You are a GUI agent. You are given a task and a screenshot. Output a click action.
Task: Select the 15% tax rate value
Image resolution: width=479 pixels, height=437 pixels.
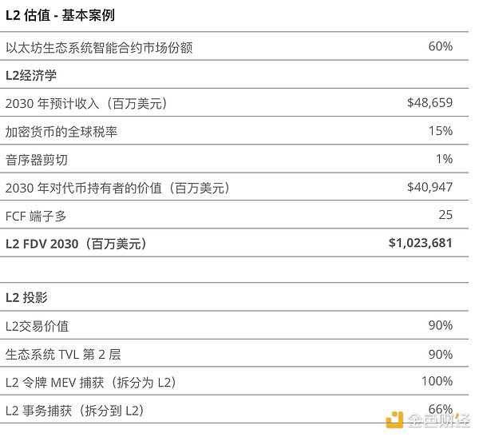[x=440, y=130]
